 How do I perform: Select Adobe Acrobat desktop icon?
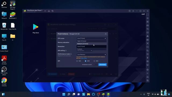[4, 60]
